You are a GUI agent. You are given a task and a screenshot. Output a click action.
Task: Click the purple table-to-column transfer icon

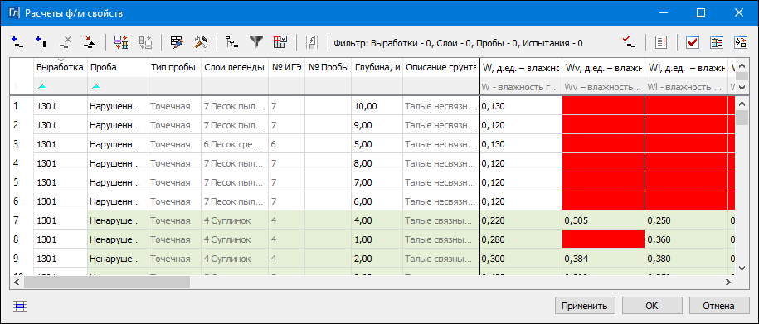click(120, 42)
